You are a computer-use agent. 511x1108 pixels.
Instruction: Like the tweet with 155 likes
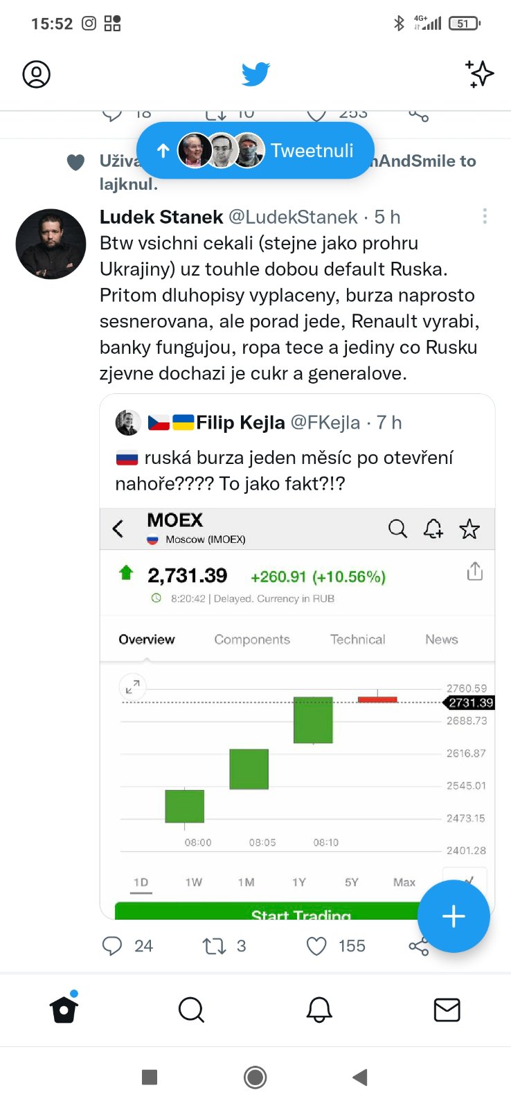point(316,946)
